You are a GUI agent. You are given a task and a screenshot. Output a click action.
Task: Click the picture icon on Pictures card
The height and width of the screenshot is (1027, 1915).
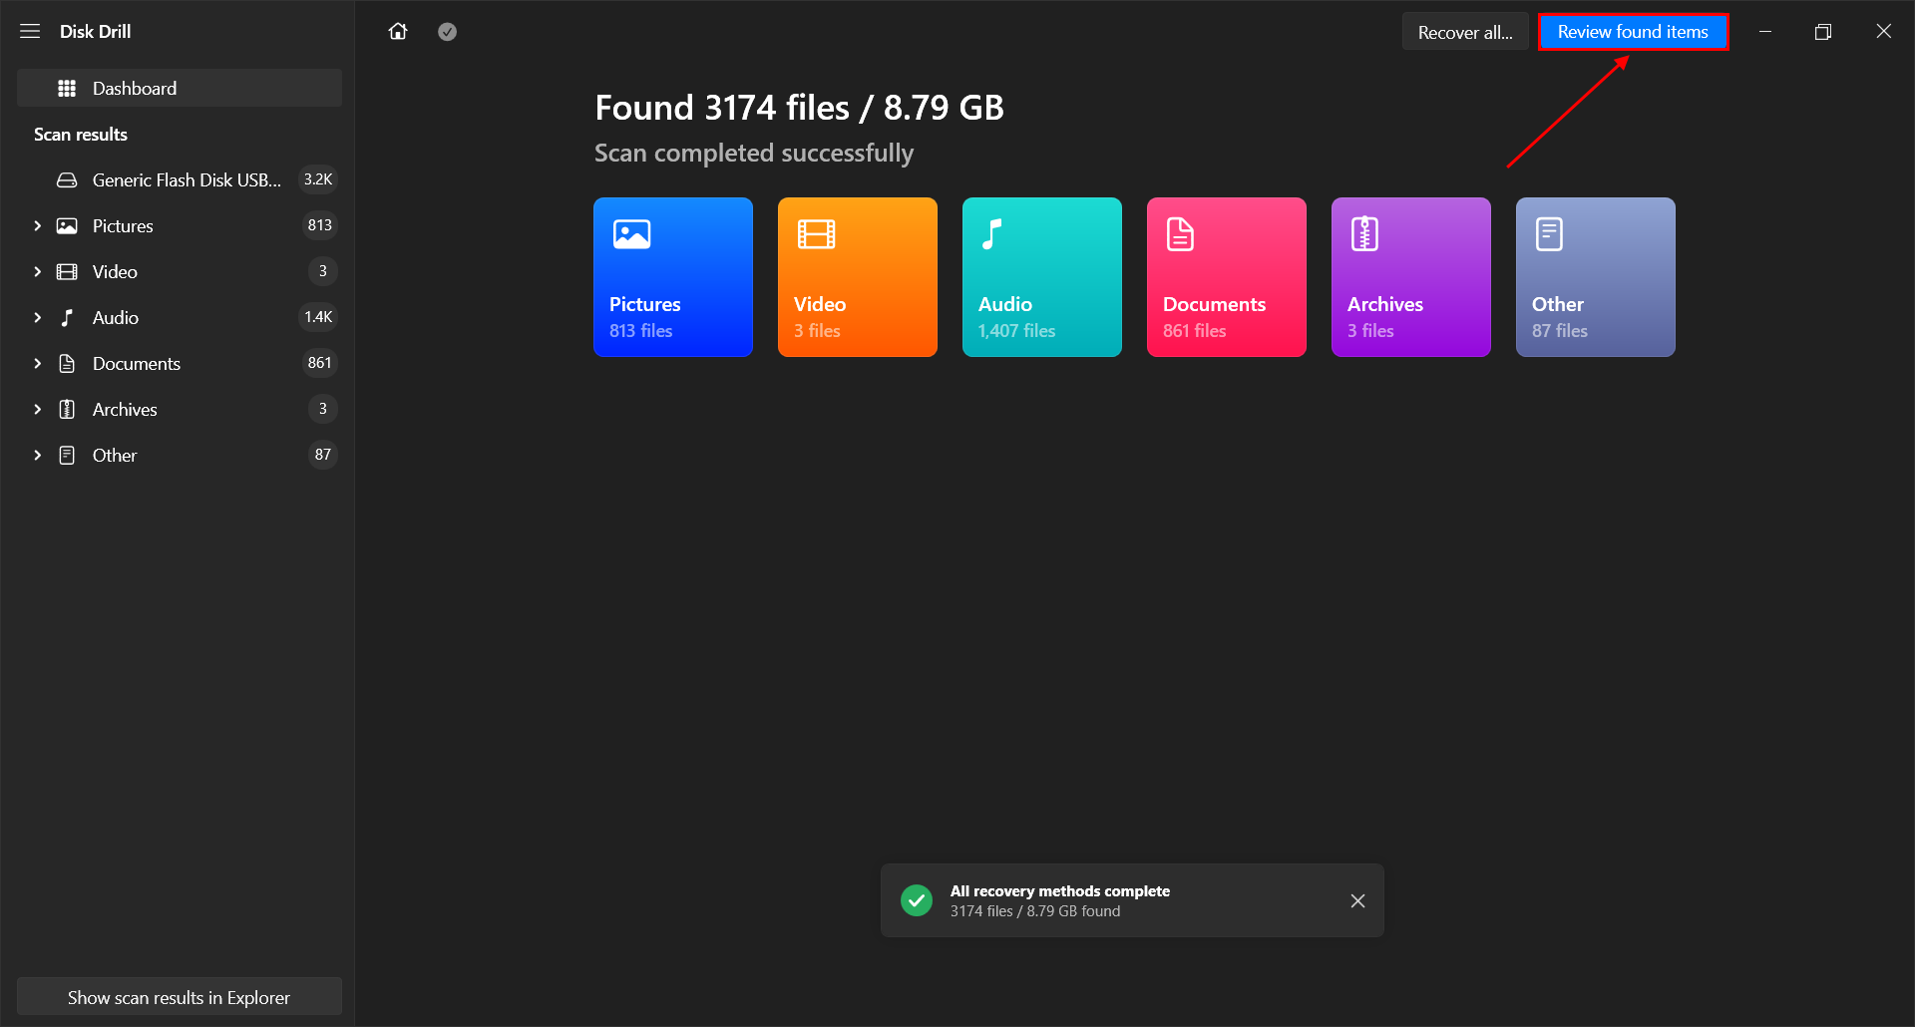631,234
